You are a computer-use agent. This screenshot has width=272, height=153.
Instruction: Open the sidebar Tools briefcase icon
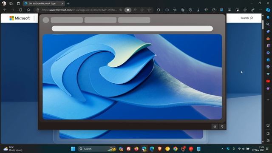tap(268, 39)
